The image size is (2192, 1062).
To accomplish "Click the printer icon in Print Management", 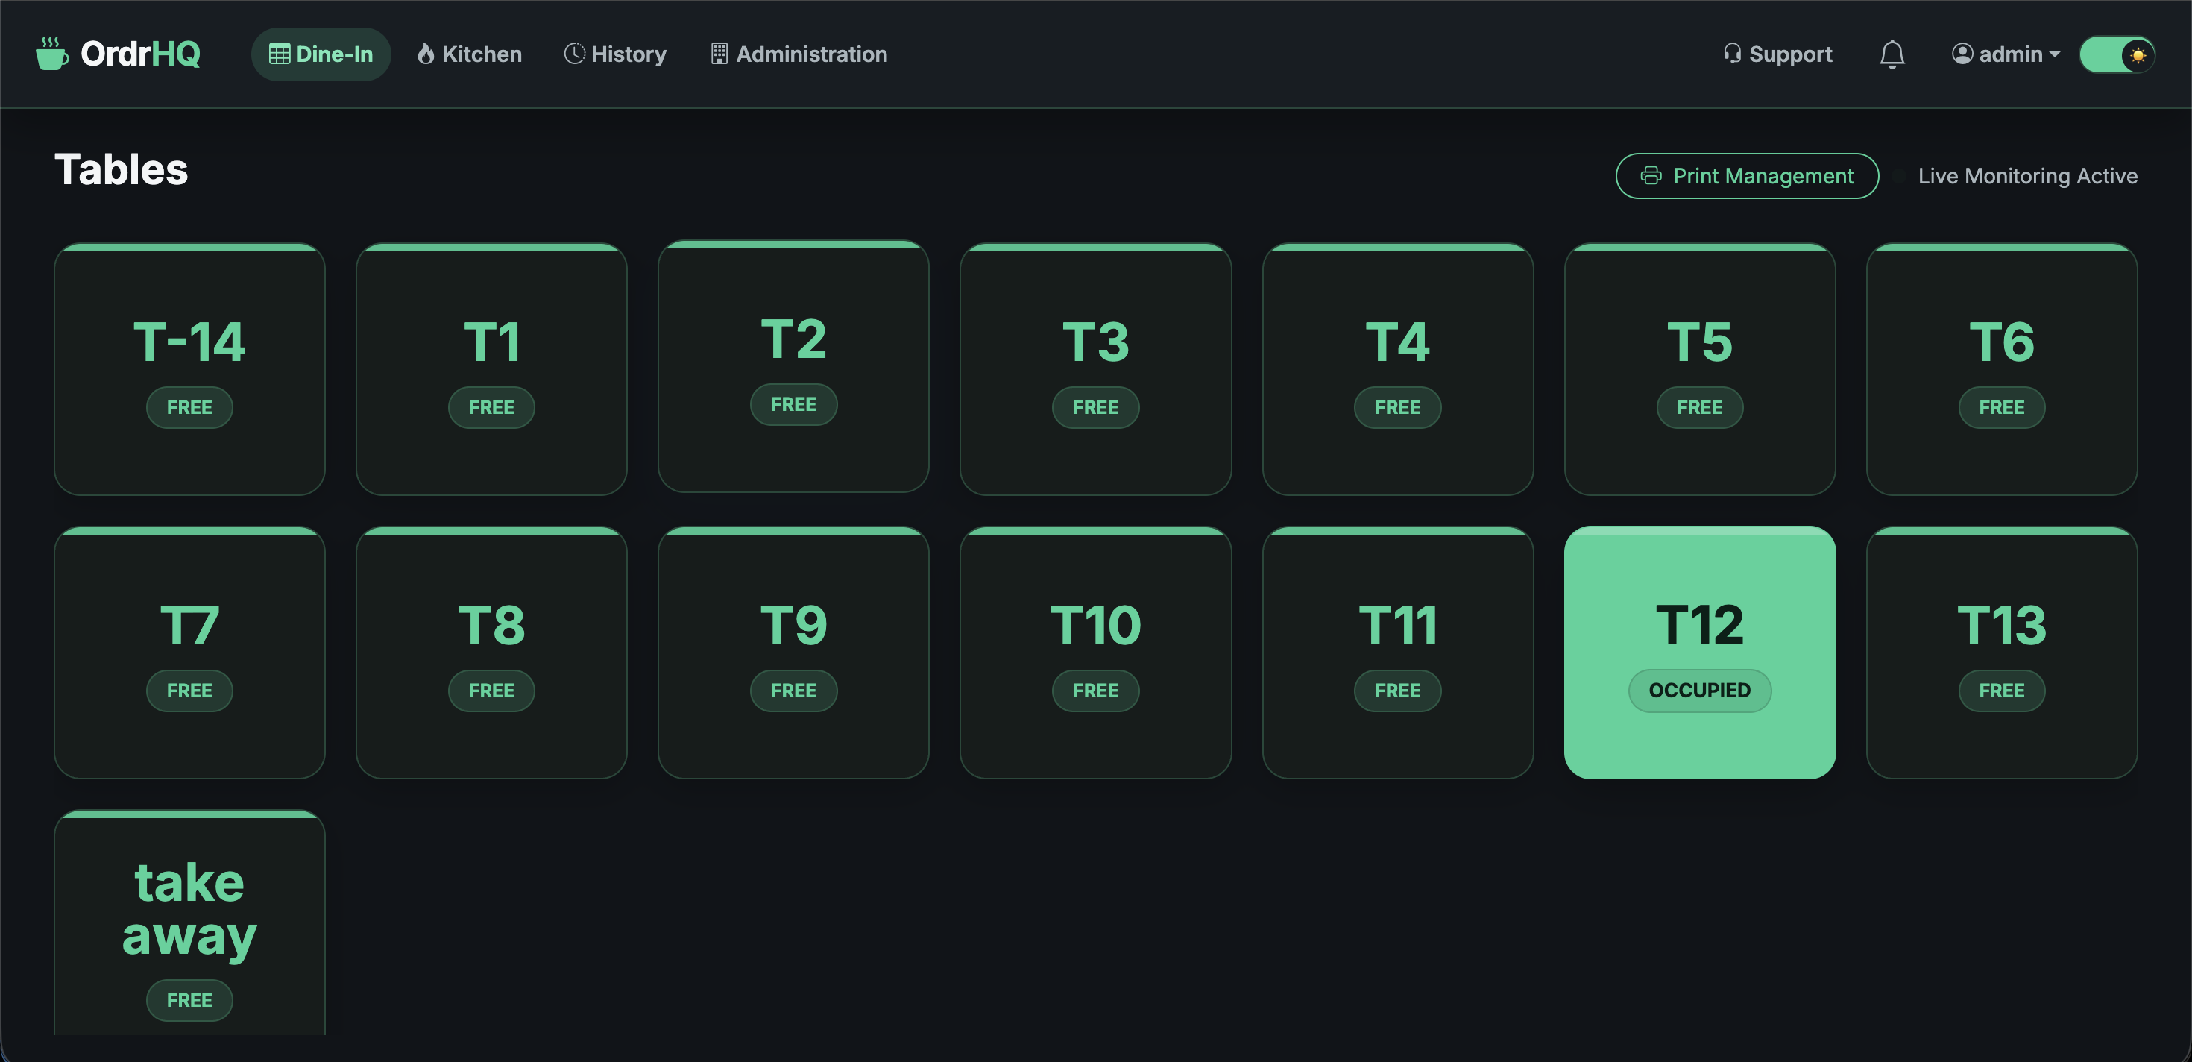I will [x=1651, y=175].
